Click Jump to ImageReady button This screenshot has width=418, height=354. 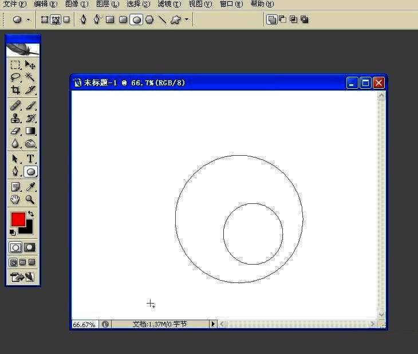pos(23,277)
